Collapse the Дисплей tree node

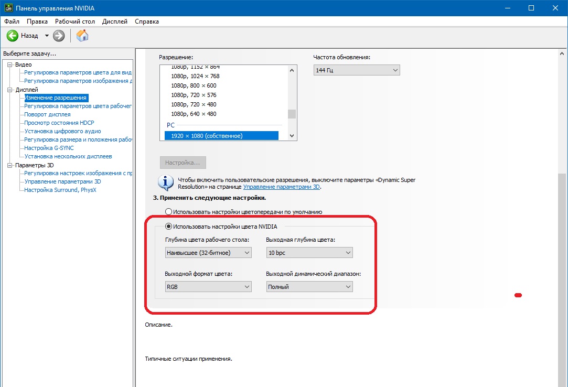click(x=10, y=90)
